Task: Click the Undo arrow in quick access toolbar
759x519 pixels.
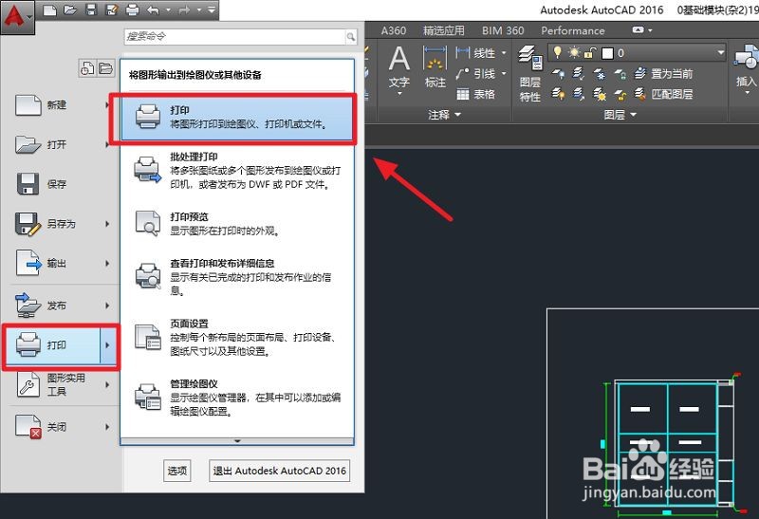Action: pos(153,9)
